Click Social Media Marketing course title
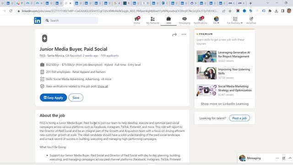Viewport: 293px width, 165px height. 235,88
